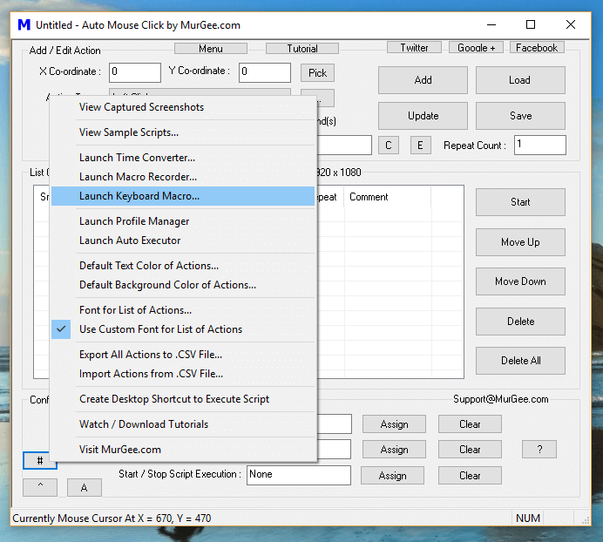
Task: Click the Twitter button
Action: point(414,48)
